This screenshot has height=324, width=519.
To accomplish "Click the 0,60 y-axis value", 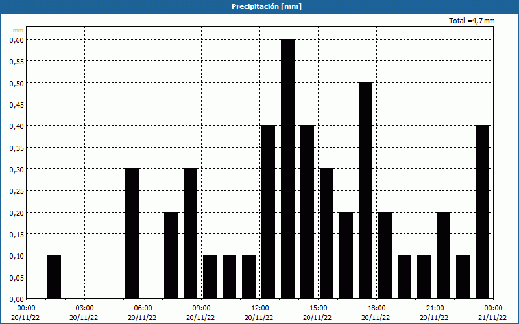I will pos(17,40).
